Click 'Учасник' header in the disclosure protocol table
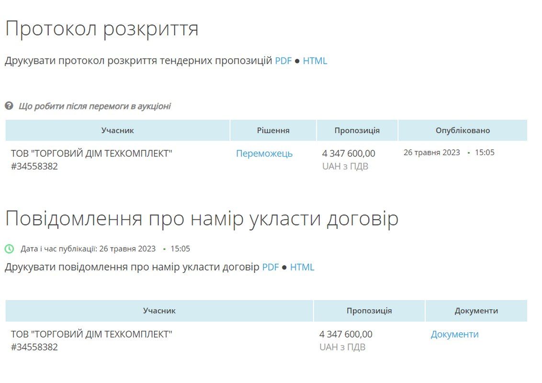This screenshot has height=383, width=542. click(x=117, y=130)
